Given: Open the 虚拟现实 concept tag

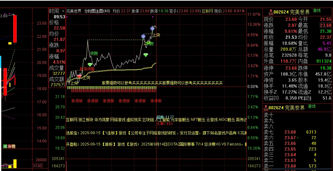Looking at the screenshot, I should [134, 120].
